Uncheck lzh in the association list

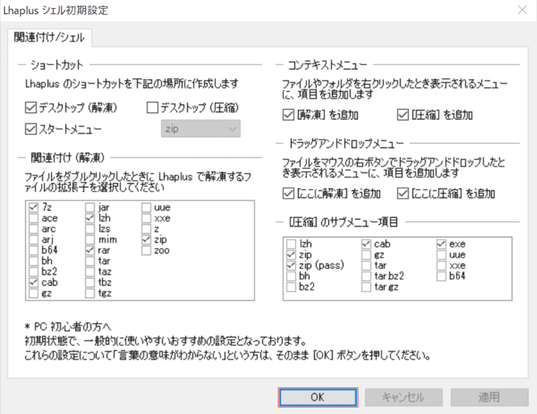[90, 218]
